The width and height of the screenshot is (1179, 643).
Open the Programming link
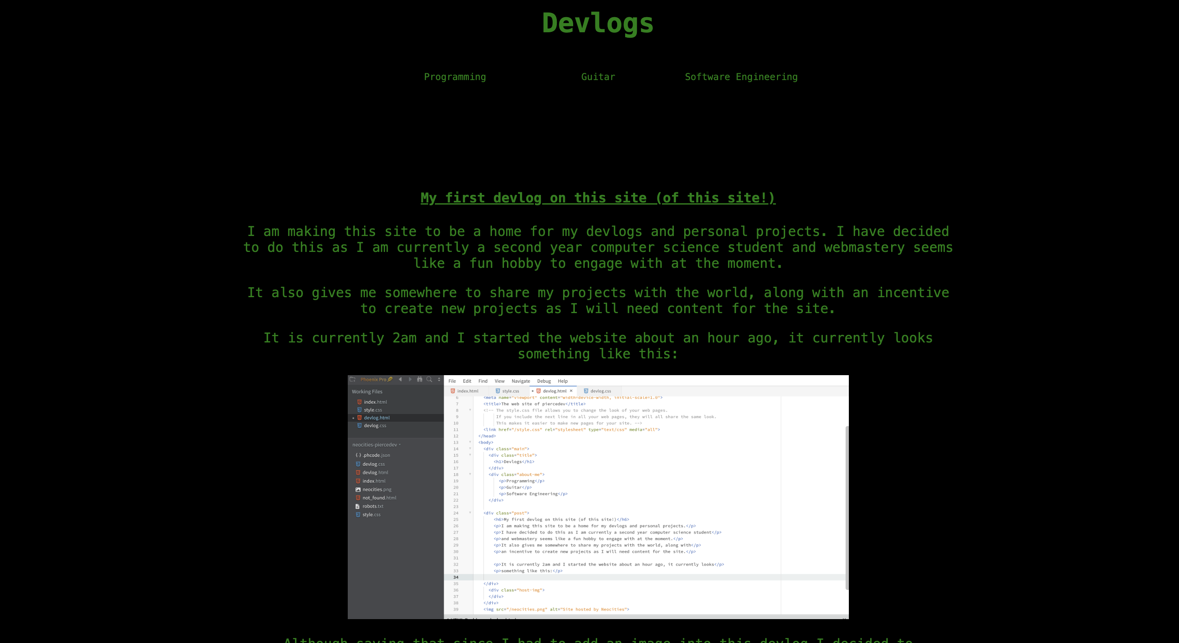tap(455, 76)
